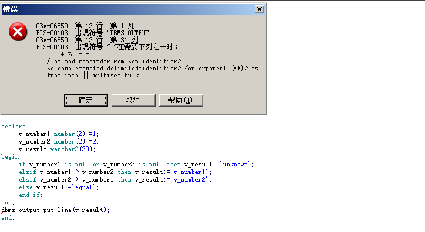Click the line 'v_result varchar2(20);'
The image size is (425, 232).
(57, 149)
